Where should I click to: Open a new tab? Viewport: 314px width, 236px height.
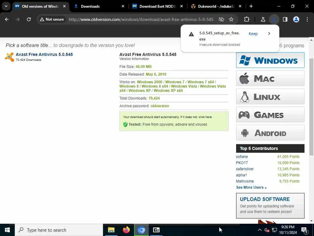coord(251,6)
